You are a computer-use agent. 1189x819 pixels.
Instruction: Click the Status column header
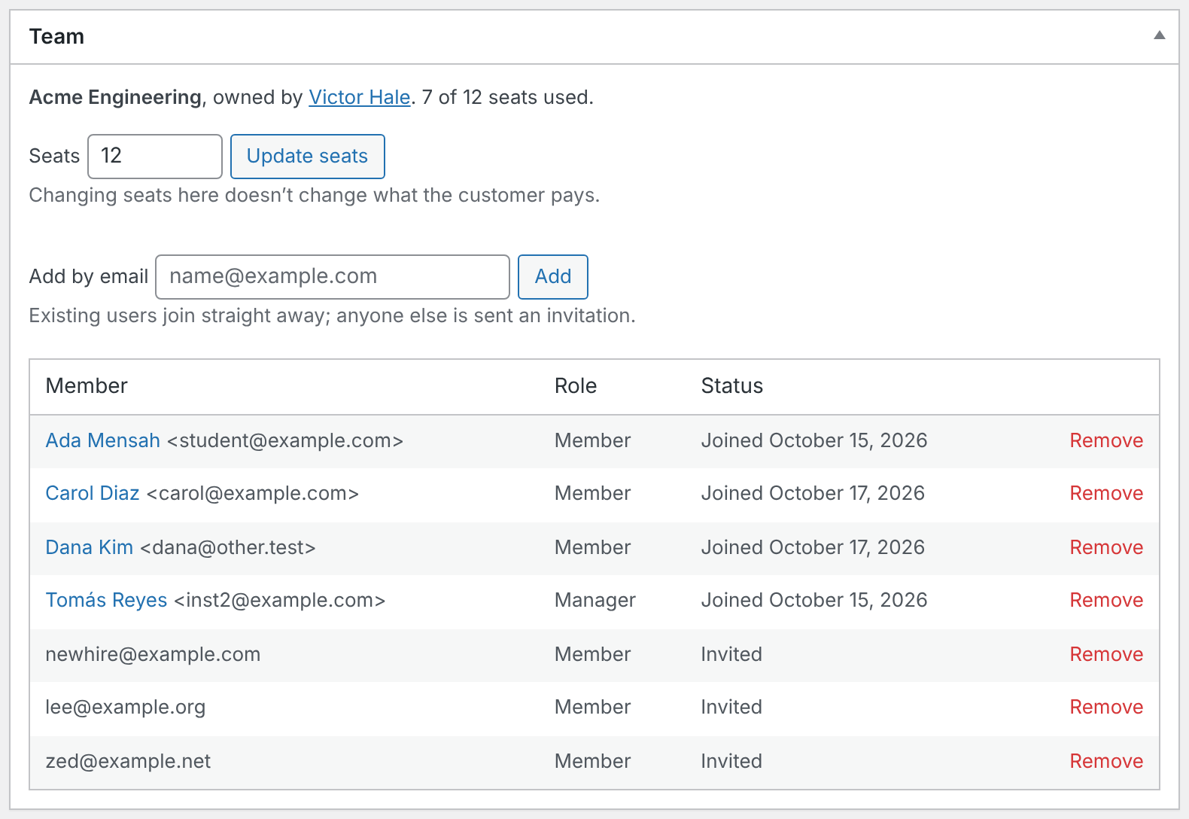732,386
